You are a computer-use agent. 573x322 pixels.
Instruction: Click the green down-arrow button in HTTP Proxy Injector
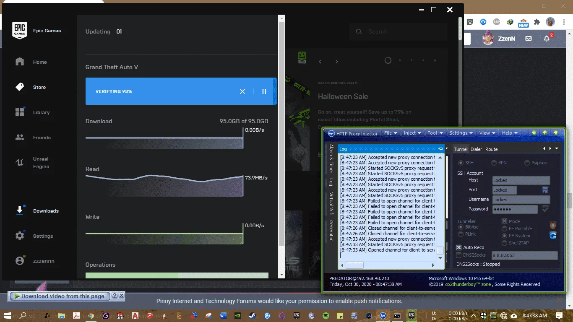(534, 132)
